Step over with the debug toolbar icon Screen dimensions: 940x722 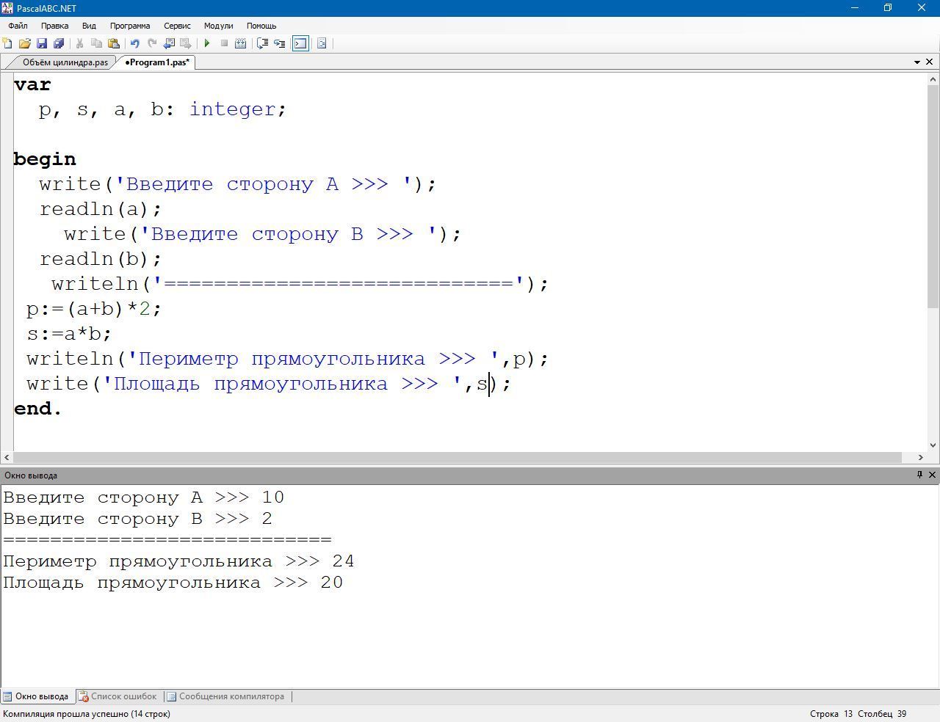coord(262,43)
